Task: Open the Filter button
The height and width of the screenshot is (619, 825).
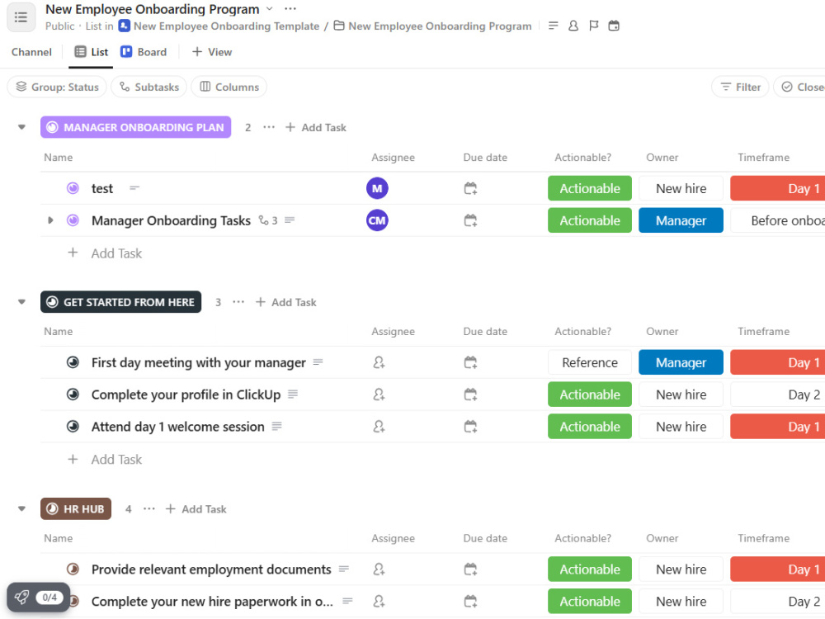Action: (740, 87)
